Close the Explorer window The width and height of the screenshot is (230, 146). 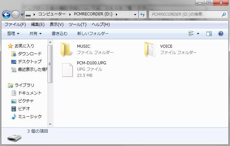coord(221,3)
